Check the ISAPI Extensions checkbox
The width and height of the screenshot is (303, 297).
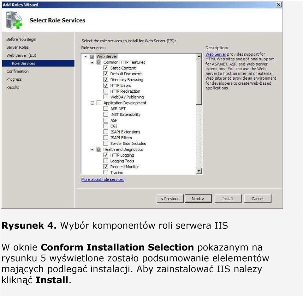click(106, 132)
